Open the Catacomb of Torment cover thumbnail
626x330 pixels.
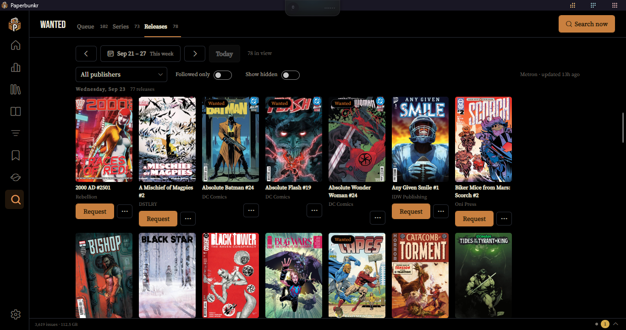tap(420, 275)
